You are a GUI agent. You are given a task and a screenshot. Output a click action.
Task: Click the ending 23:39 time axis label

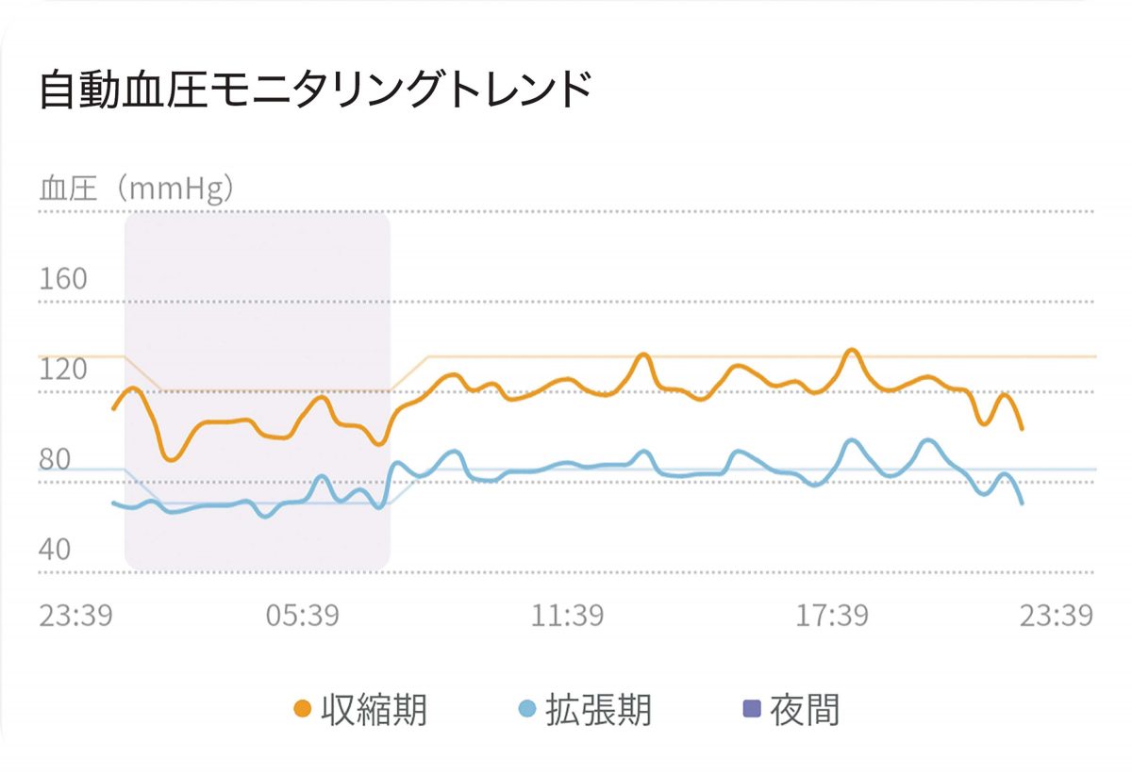[1056, 616]
